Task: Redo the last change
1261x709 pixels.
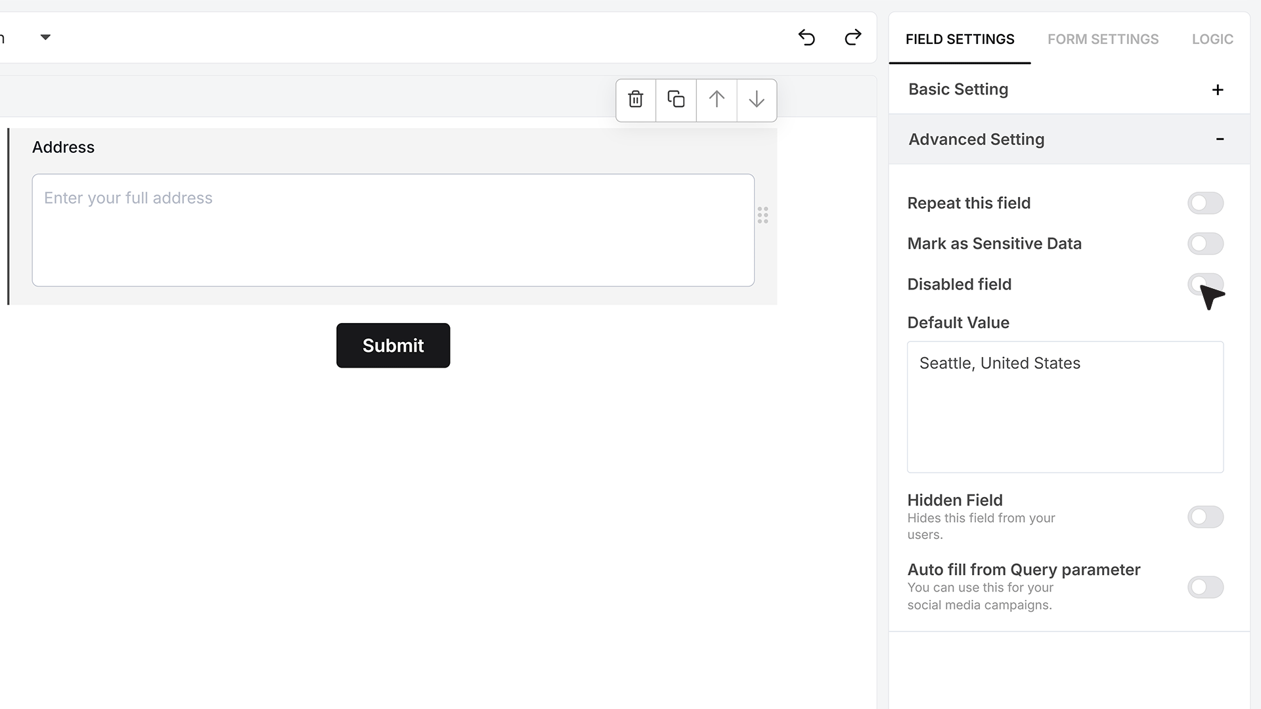Action: pos(852,37)
